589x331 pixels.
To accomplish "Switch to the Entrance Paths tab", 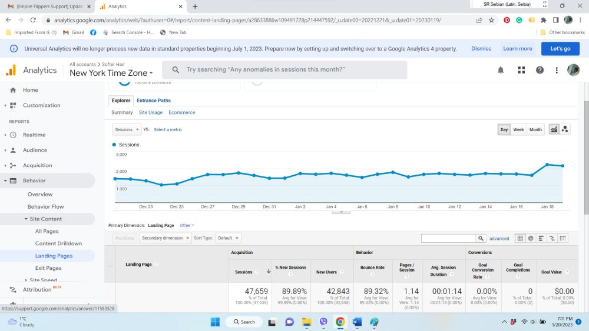I will [154, 101].
